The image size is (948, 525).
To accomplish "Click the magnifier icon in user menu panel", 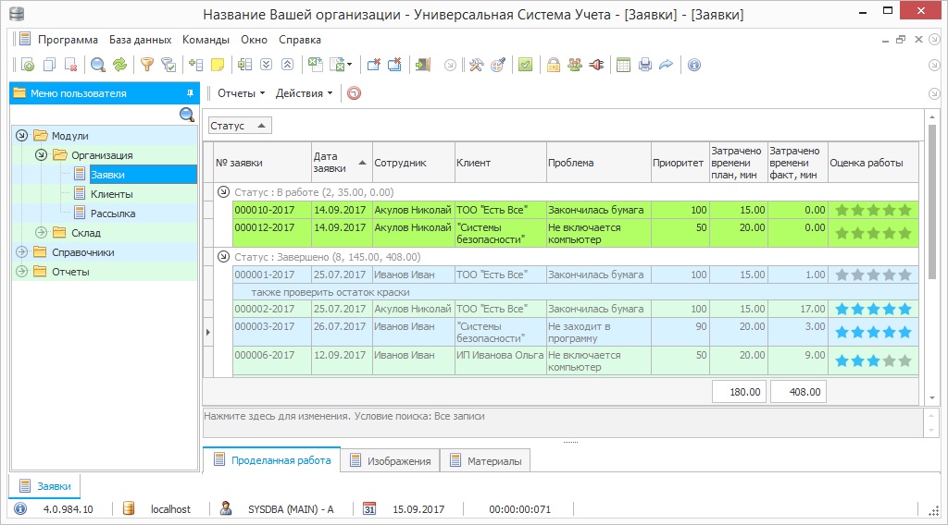I will coord(187,115).
